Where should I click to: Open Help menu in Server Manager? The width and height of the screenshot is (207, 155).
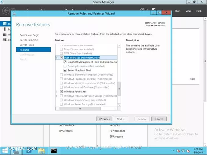pyautogui.click(x=199, y=11)
